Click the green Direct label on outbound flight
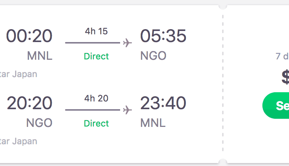This screenshot has width=289, height=166. (x=96, y=56)
